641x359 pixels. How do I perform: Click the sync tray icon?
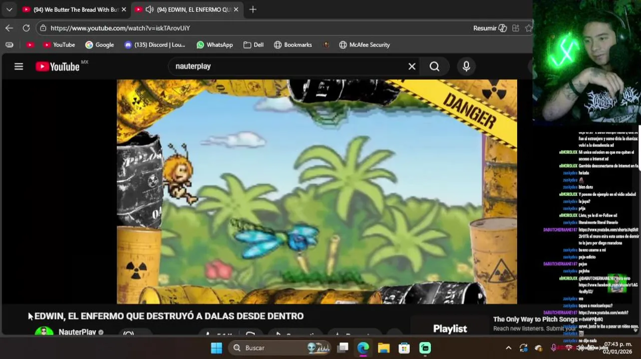[523, 348]
